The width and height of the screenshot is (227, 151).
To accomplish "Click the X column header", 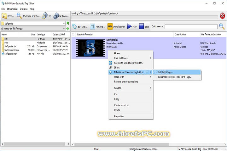I will click(x=73, y=34).
